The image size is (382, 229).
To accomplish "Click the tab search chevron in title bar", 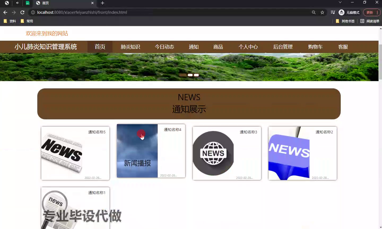I will pos(340,2).
